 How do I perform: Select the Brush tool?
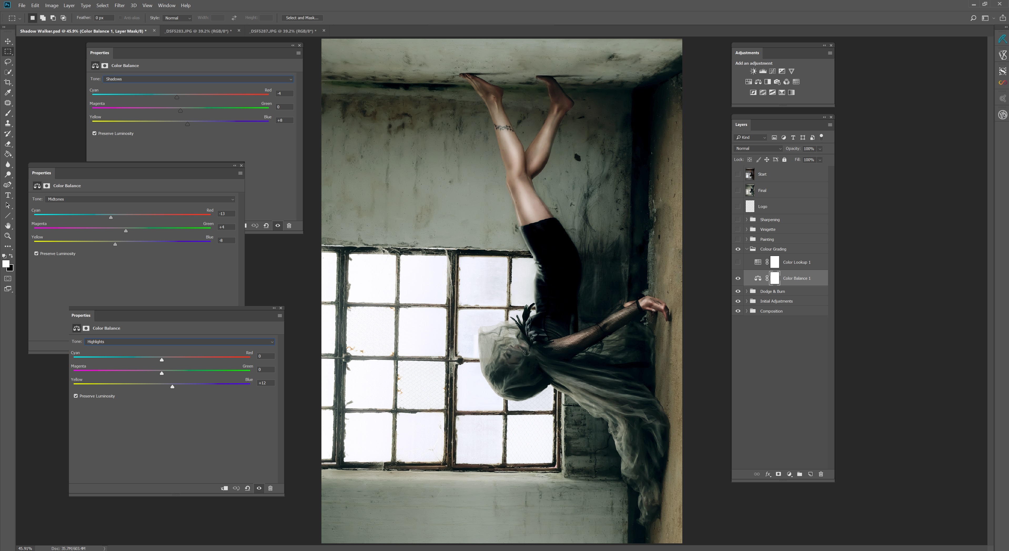[7, 113]
